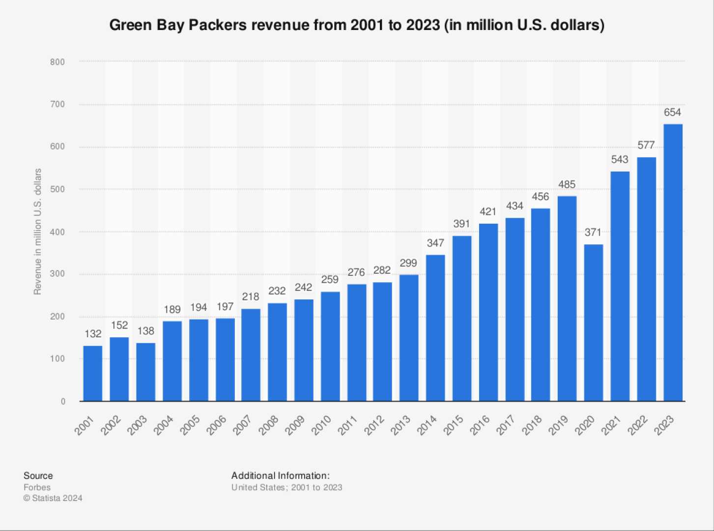Screen dimensions: 714x531
Task: Click the 577 value label
Action: point(646,145)
